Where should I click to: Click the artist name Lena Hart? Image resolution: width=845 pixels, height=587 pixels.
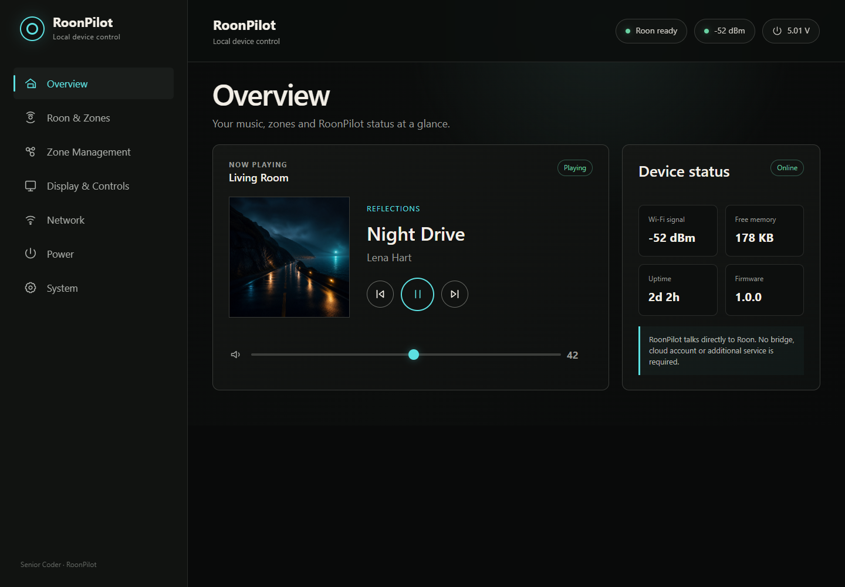point(389,258)
